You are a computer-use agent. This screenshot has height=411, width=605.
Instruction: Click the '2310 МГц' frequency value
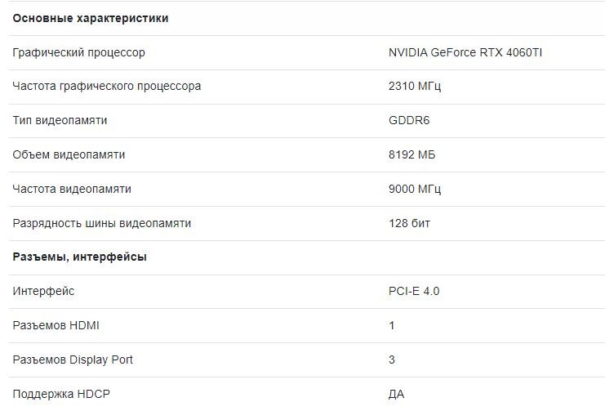coord(415,86)
